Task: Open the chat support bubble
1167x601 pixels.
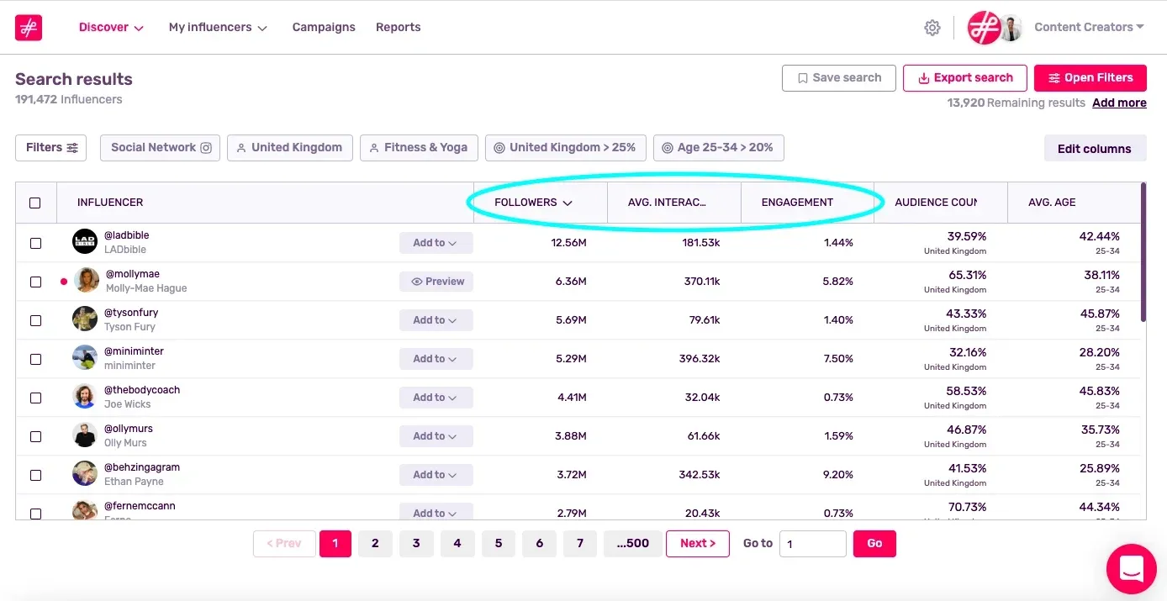Action: [x=1132, y=569]
